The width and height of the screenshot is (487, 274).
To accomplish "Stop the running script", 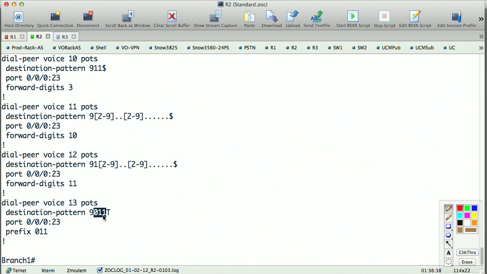I will point(384,19).
